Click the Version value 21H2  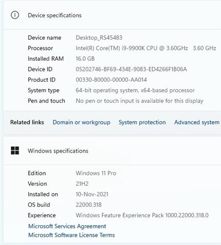[82, 184]
